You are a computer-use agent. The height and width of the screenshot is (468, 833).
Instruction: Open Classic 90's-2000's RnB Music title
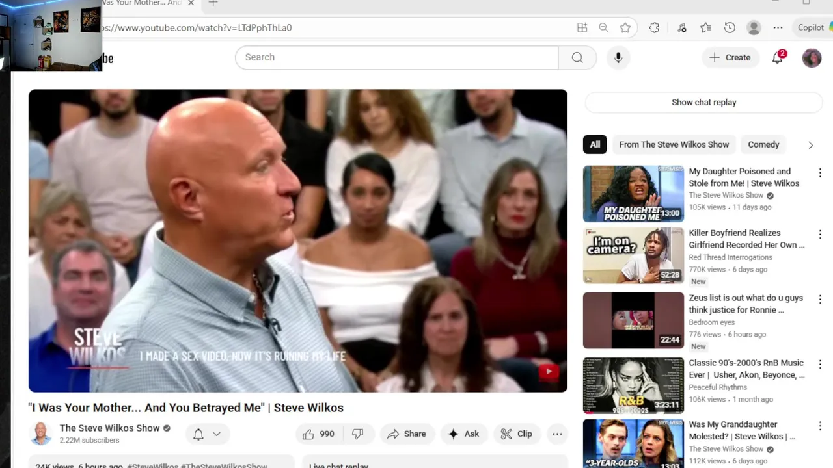tap(746, 369)
